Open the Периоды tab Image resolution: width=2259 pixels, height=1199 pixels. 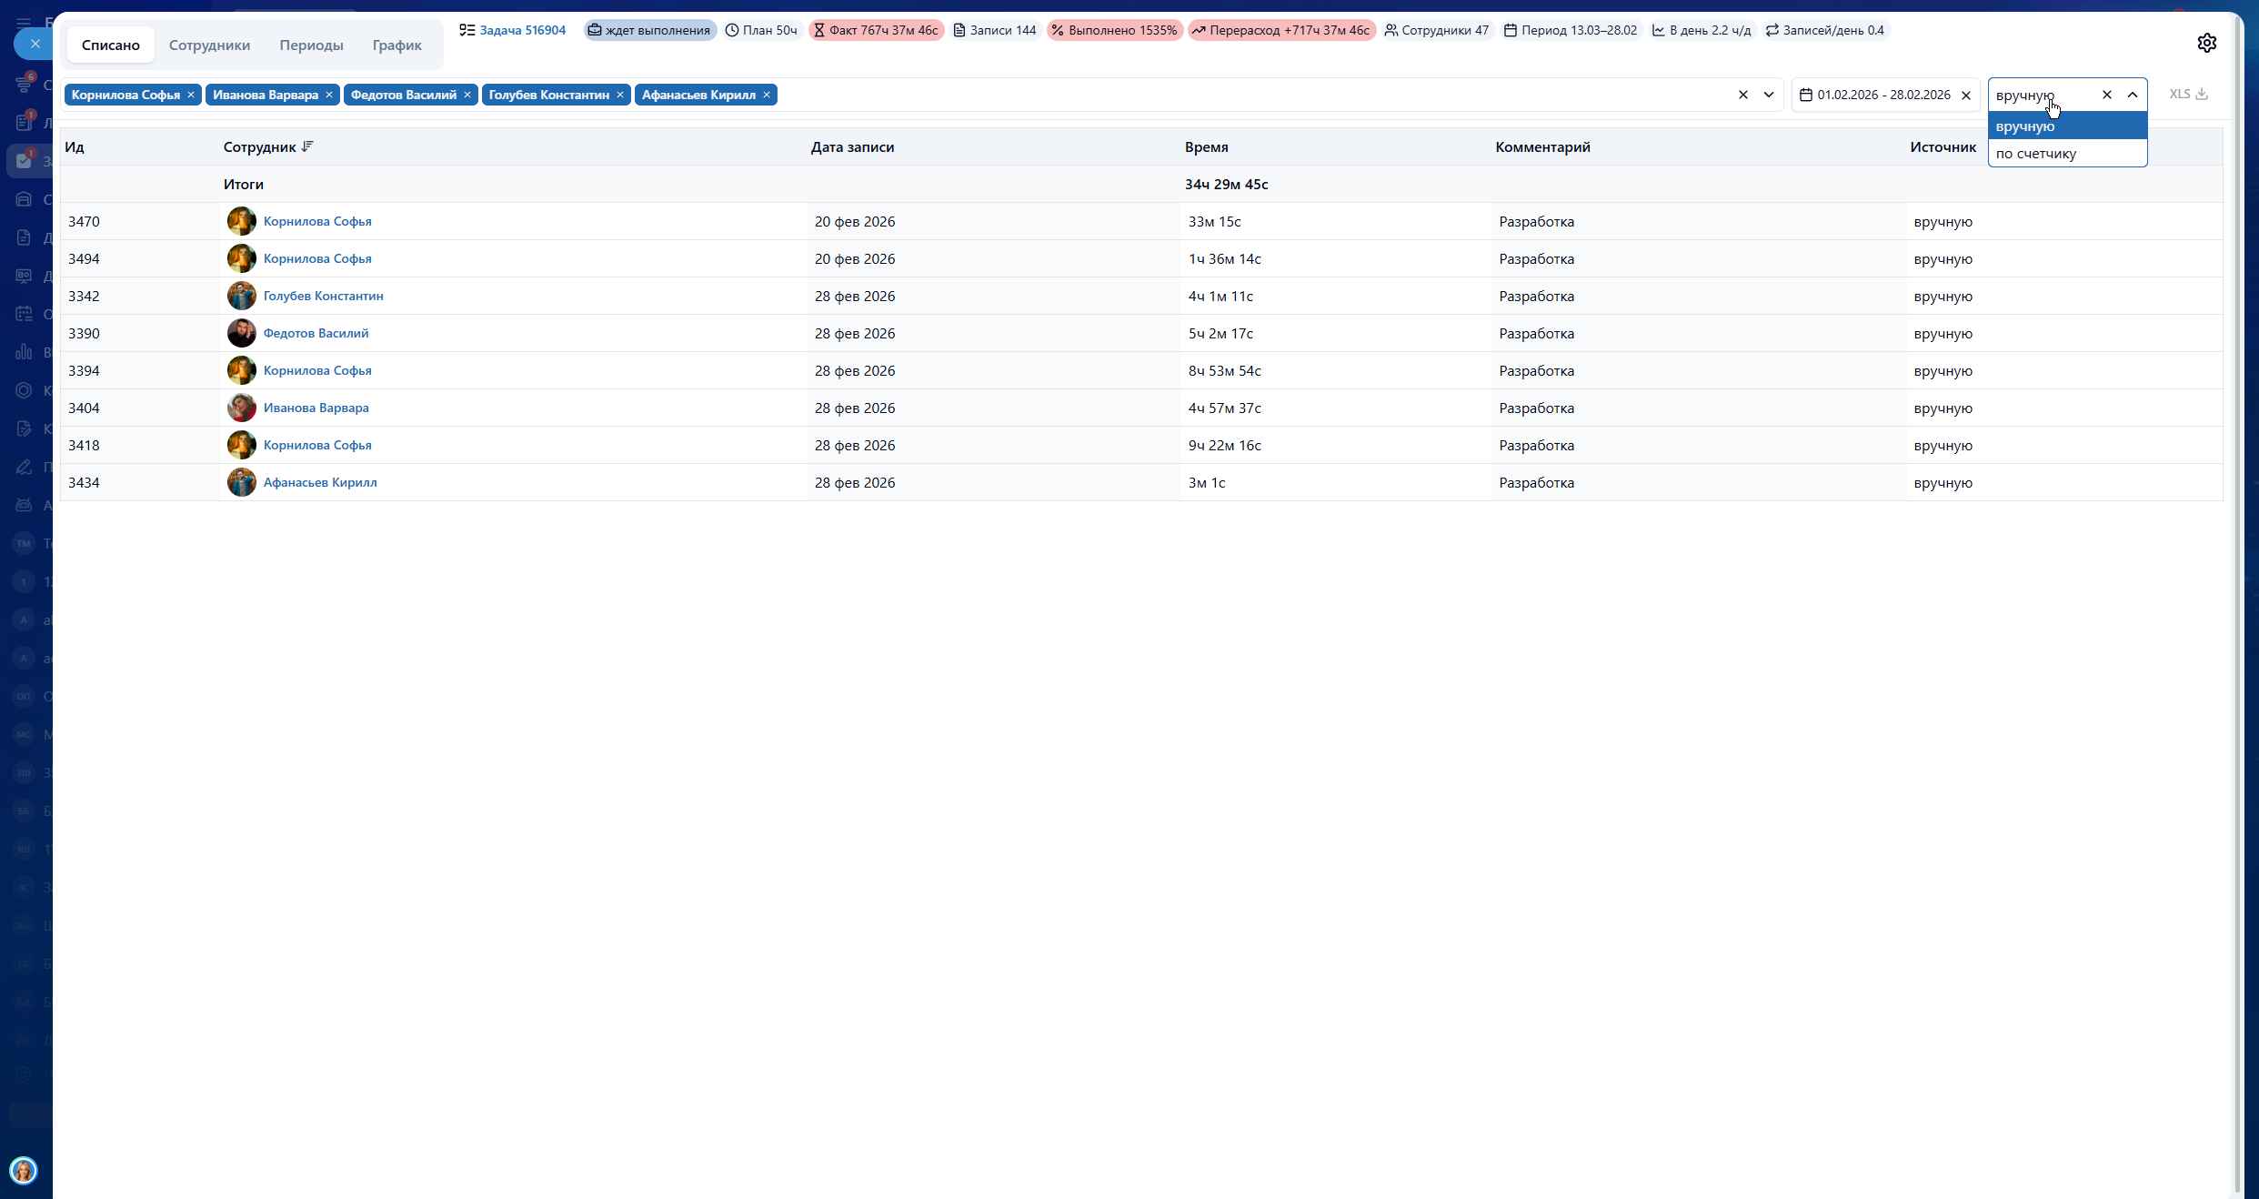(x=311, y=45)
